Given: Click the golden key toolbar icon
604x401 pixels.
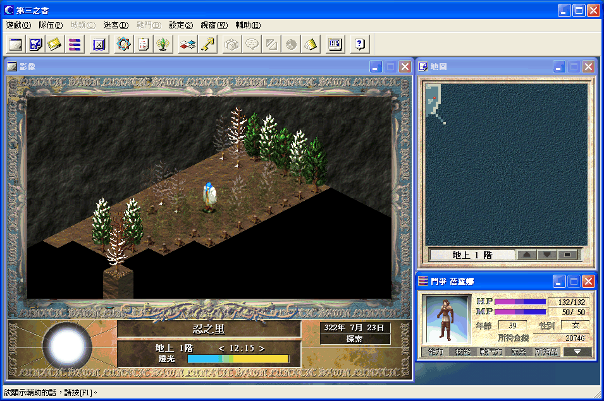Looking at the screenshot, I should coord(207,44).
